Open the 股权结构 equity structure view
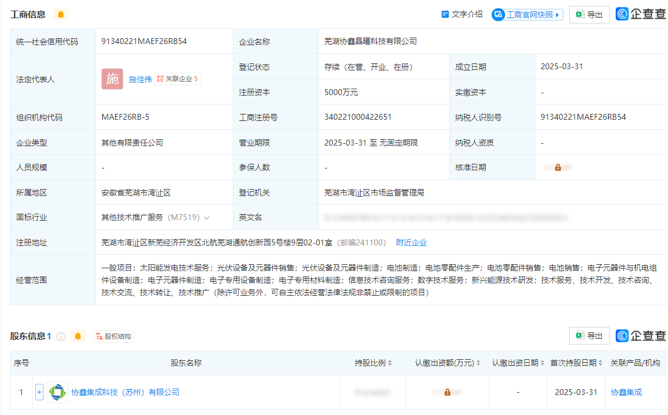 (113, 336)
